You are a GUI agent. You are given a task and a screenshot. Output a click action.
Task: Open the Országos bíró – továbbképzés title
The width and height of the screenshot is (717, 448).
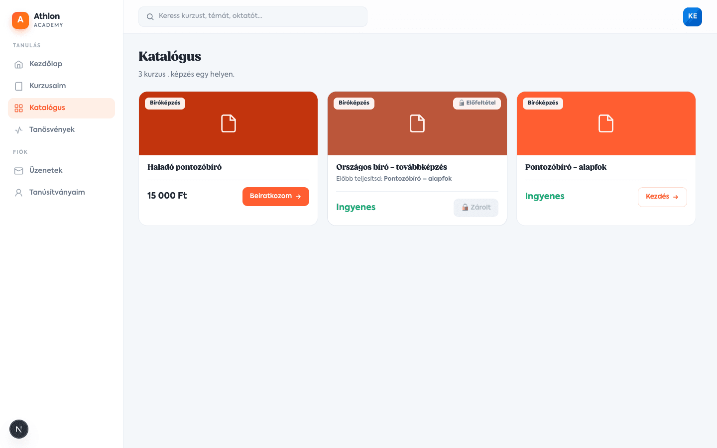point(392,167)
